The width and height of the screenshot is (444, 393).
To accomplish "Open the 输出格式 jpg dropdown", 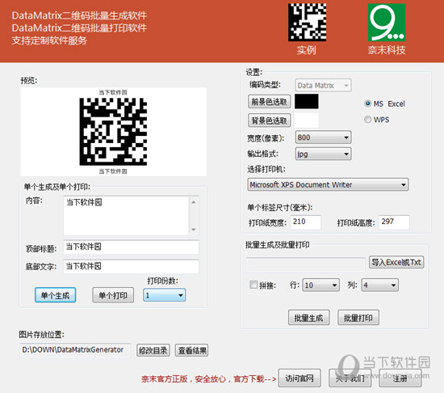I will 323,154.
